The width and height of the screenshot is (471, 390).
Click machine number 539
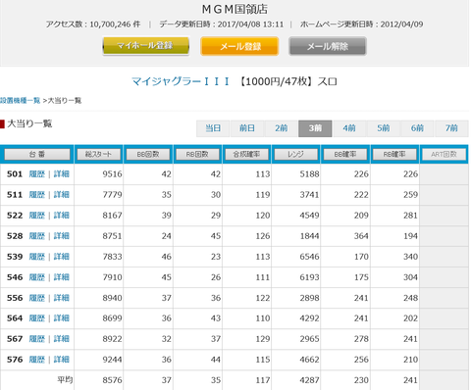(15, 257)
